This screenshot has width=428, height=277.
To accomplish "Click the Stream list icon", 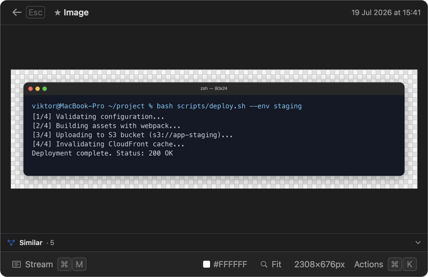I will pyautogui.click(x=17, y=264).
